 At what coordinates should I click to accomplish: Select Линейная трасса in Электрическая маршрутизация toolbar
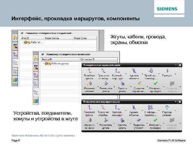click(89, 74)
